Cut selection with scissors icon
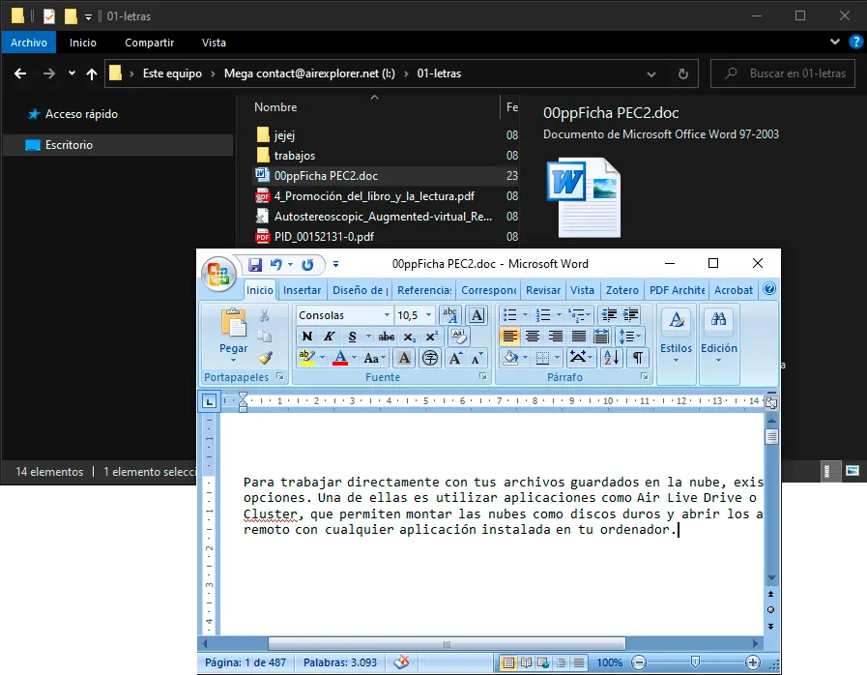 [x=264, y=315]
